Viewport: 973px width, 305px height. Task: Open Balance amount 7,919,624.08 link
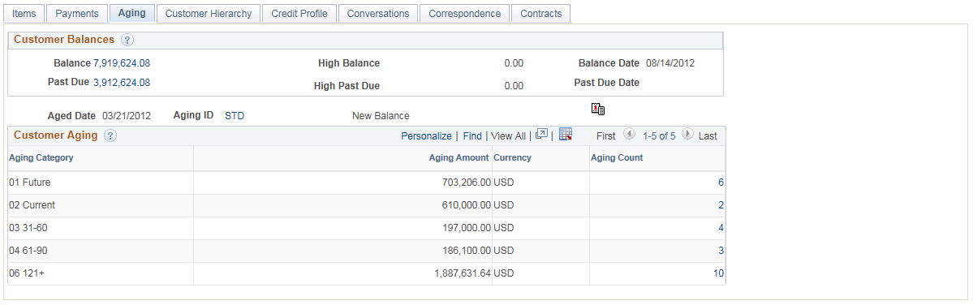click(x=122, y=62)
